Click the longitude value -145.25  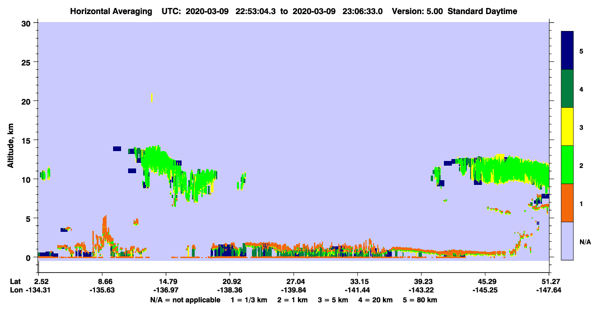485,290
